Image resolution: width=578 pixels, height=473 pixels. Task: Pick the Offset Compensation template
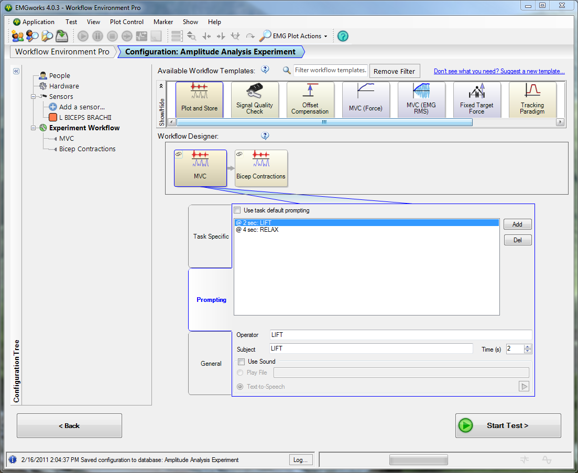(x=310, y=99)
